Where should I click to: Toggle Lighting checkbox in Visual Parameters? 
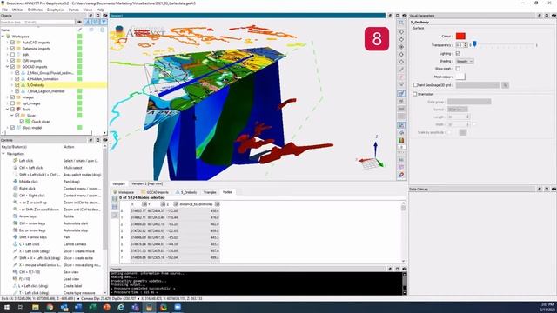[x=458, y=54]
